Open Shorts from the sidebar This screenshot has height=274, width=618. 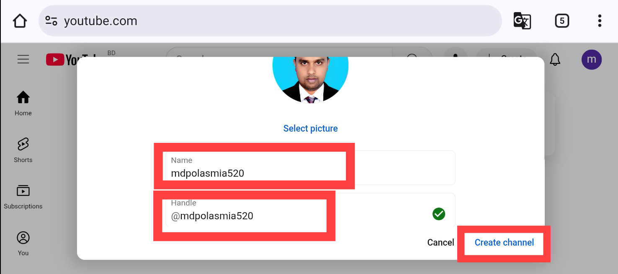point(23,150)
